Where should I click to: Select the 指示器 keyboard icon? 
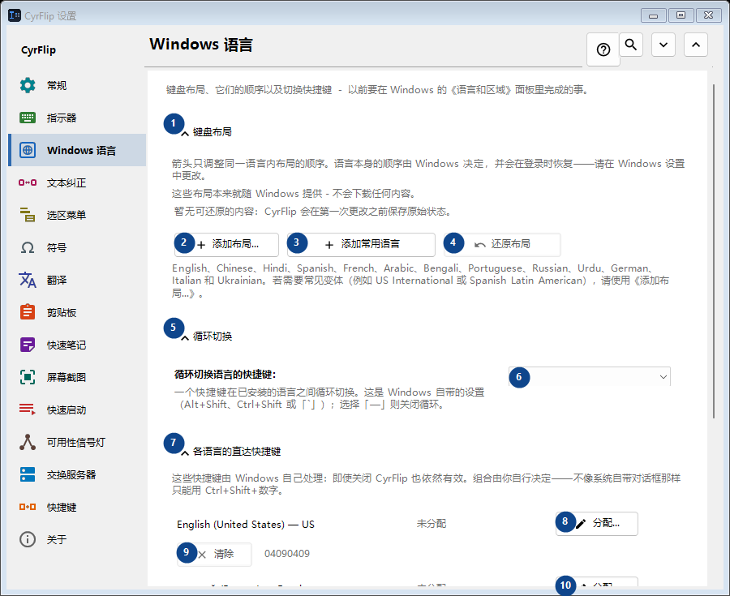(28, 118)
